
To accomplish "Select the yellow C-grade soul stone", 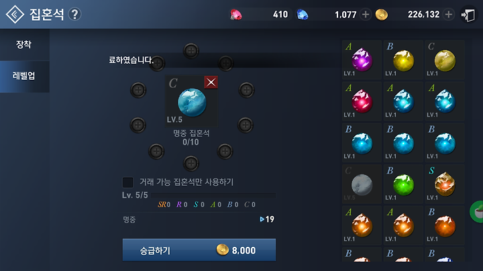I will (x=445, y=60).
